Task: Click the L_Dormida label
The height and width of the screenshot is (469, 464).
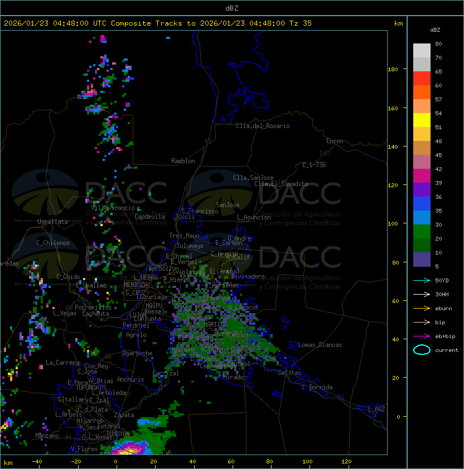Action: point(317,387)
